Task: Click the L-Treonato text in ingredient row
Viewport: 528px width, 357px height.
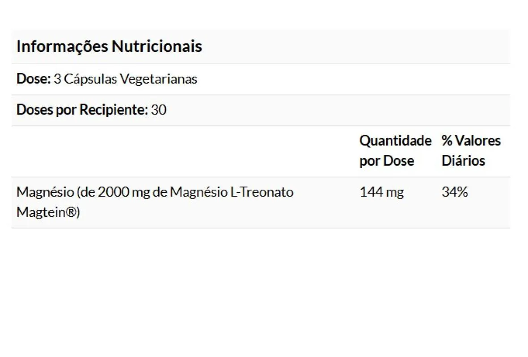Action: 262,192
